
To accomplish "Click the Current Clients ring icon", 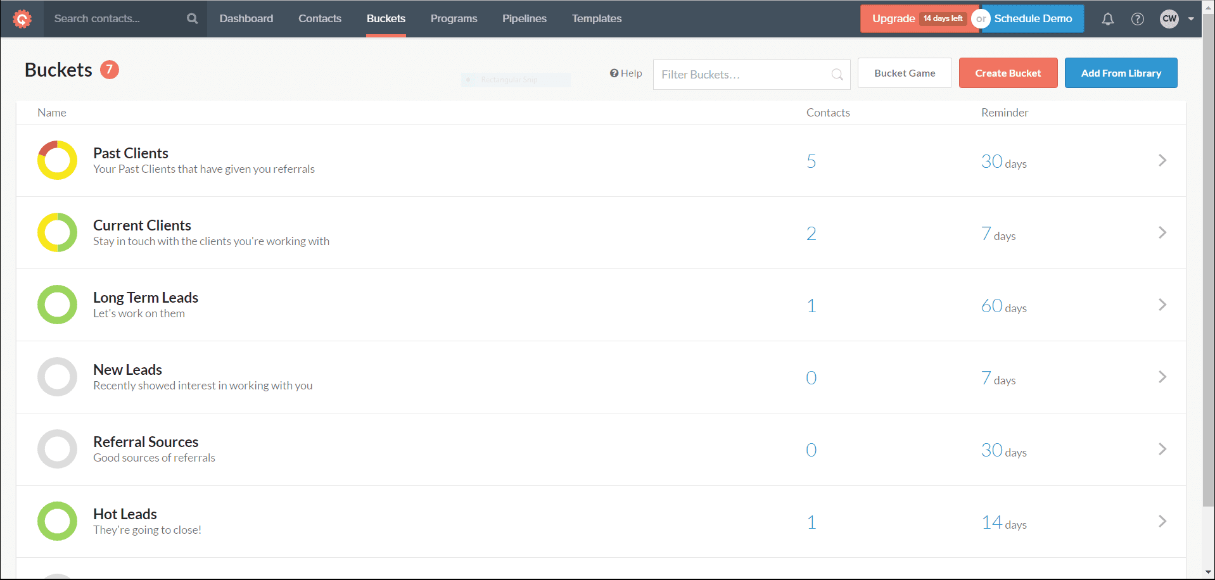I will [x=57, y=232].
